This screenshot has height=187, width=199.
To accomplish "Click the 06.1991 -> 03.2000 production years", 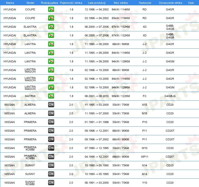I will pos(97,183).
